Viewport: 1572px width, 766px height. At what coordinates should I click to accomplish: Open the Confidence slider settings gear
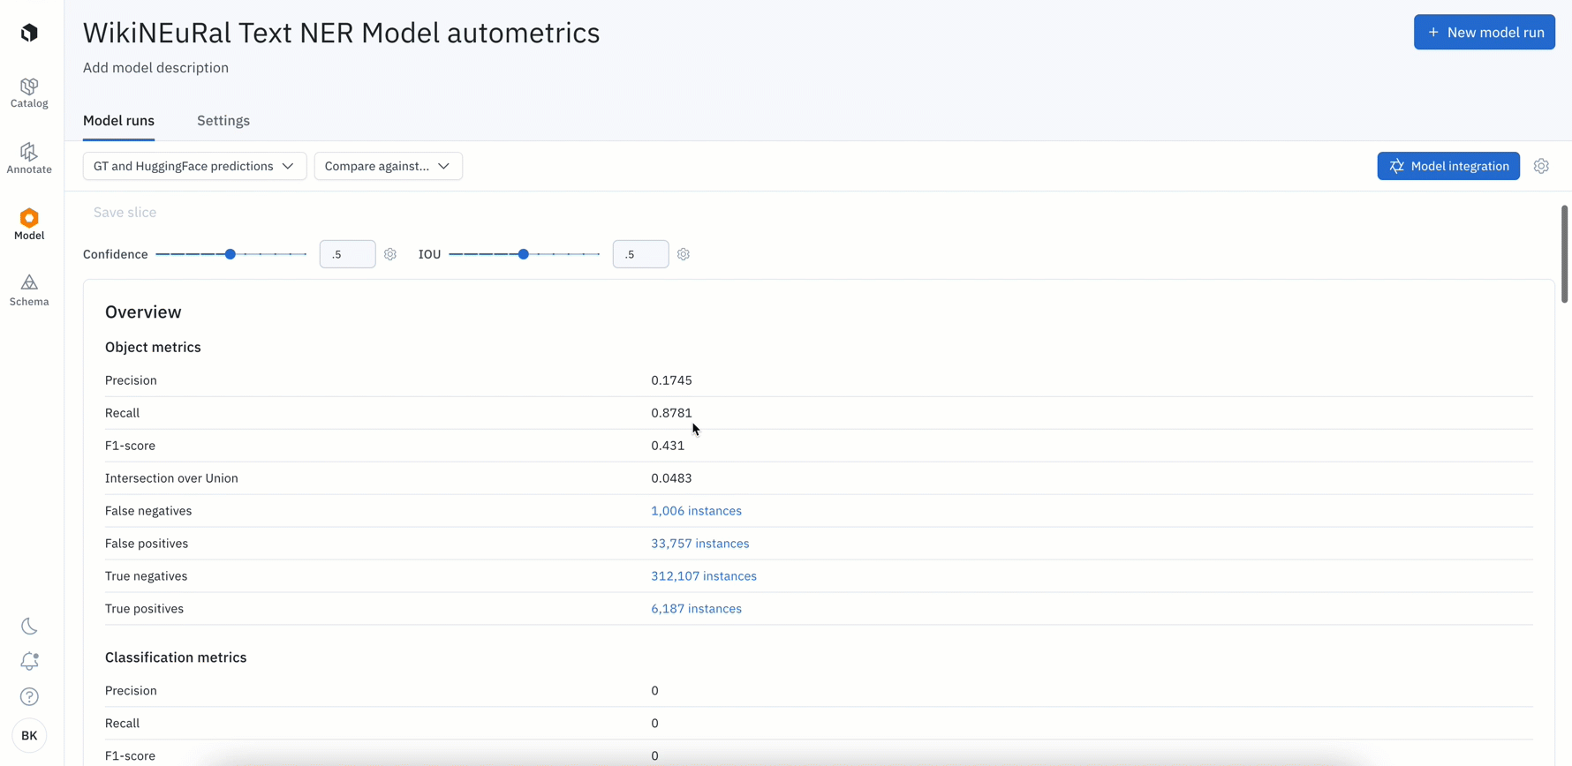pyautogui.click(x=390, y=254)
